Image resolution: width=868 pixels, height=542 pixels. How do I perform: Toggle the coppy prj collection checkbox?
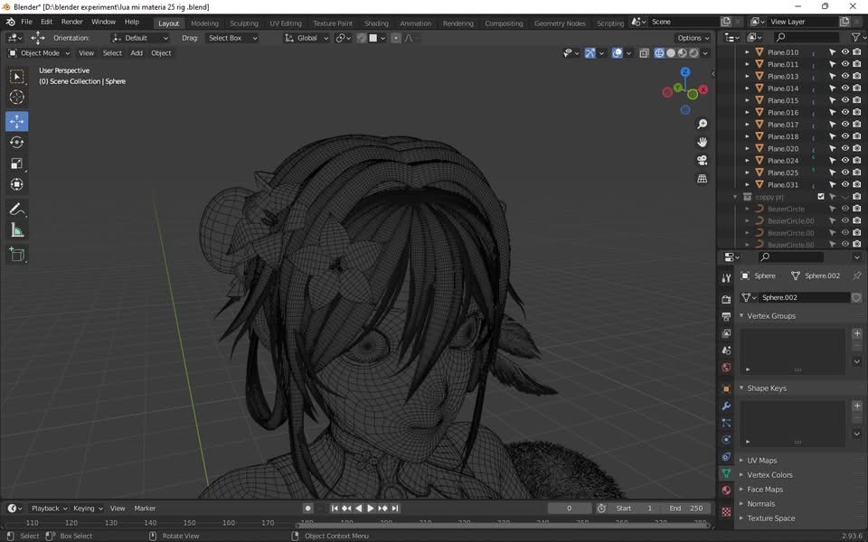click(x=821, y=197)
